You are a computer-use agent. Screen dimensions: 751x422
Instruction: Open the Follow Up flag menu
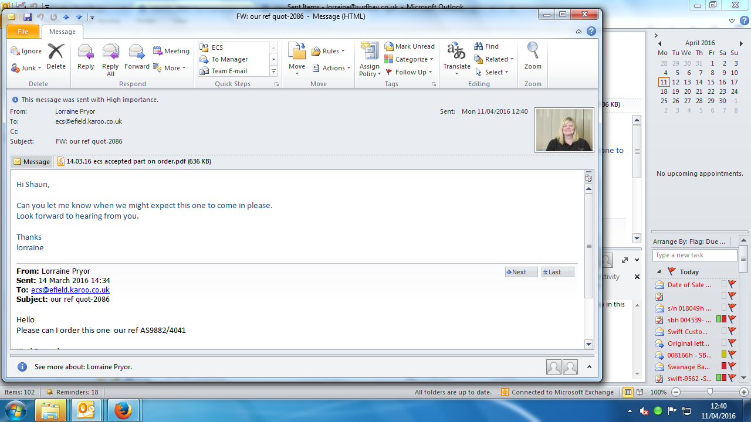[409, 72]
